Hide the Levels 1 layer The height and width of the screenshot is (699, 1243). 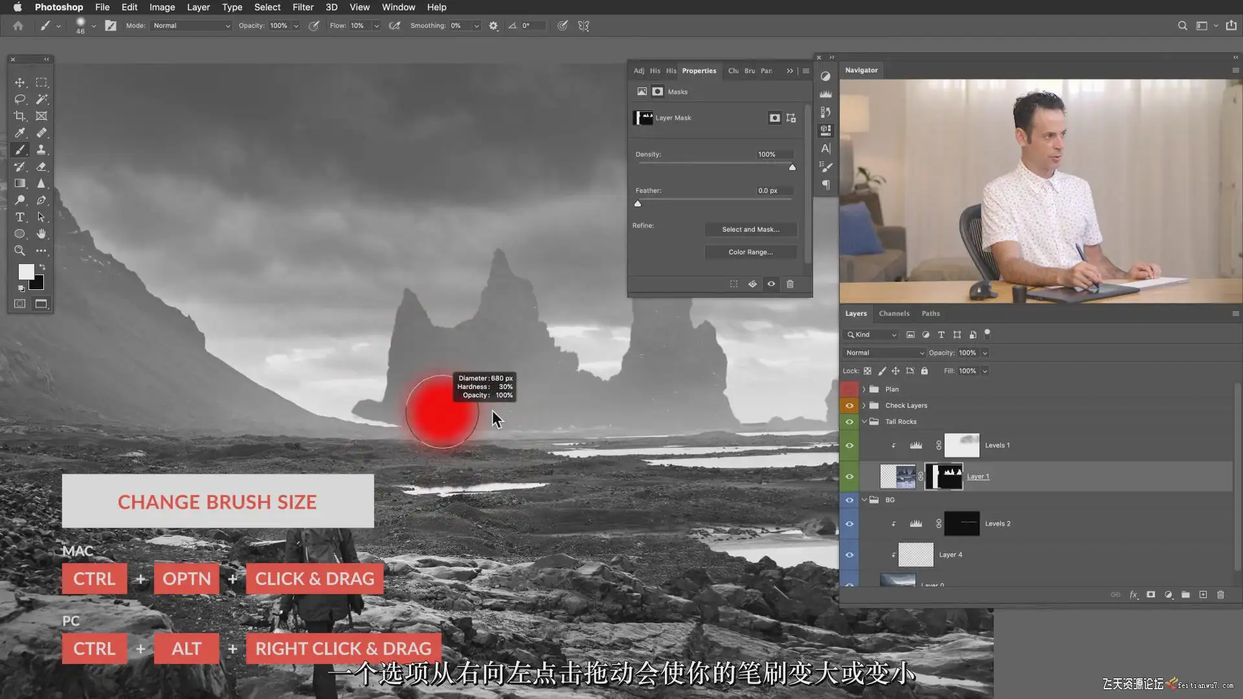(849, 445)
